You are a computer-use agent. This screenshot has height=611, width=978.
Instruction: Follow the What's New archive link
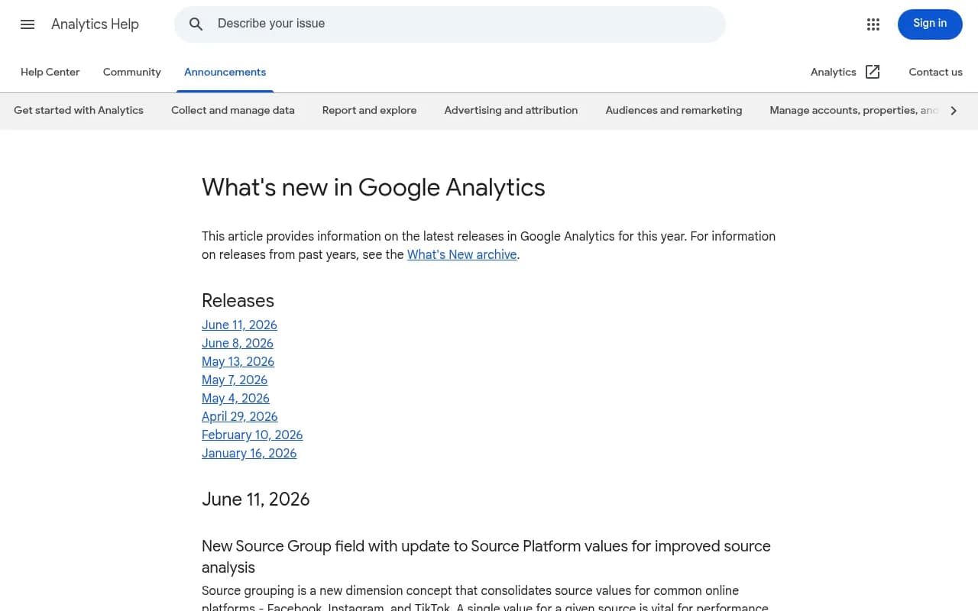(462, 255)
